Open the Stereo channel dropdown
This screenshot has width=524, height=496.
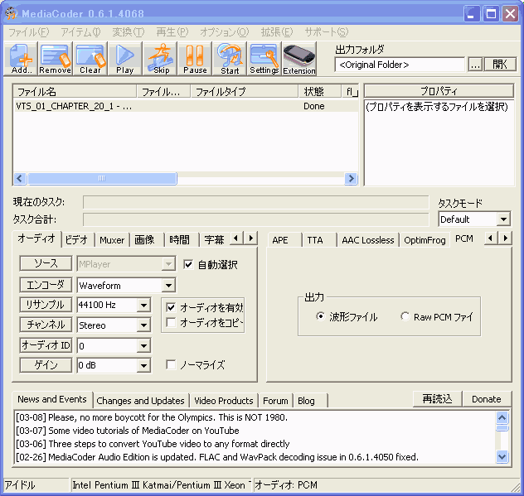tap(143, 325)
